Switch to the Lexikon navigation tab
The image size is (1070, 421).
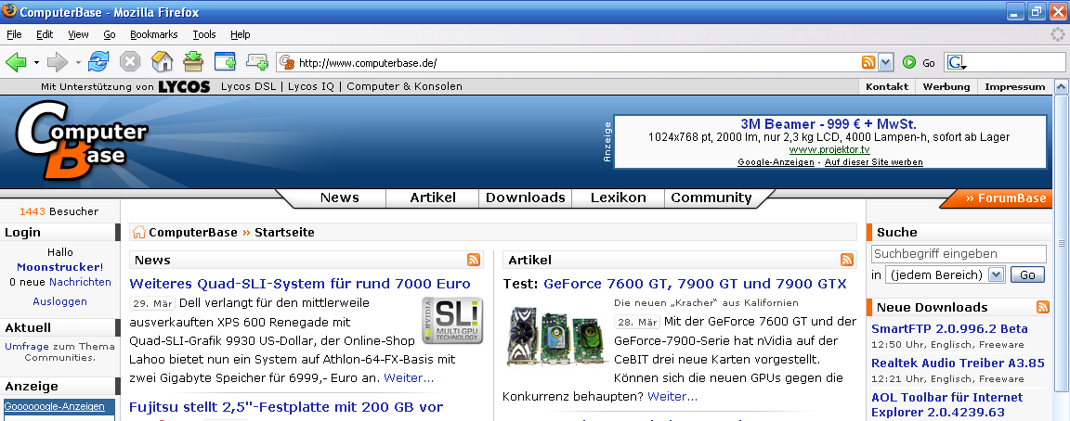[619, 198]
